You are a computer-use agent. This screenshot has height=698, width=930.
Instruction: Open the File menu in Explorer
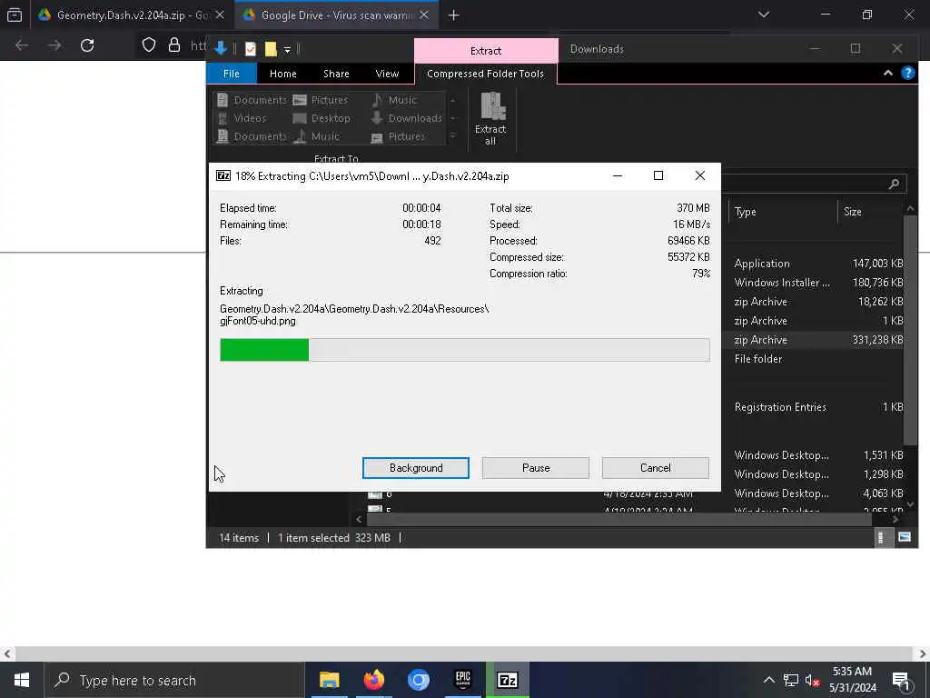pos(232,74)
